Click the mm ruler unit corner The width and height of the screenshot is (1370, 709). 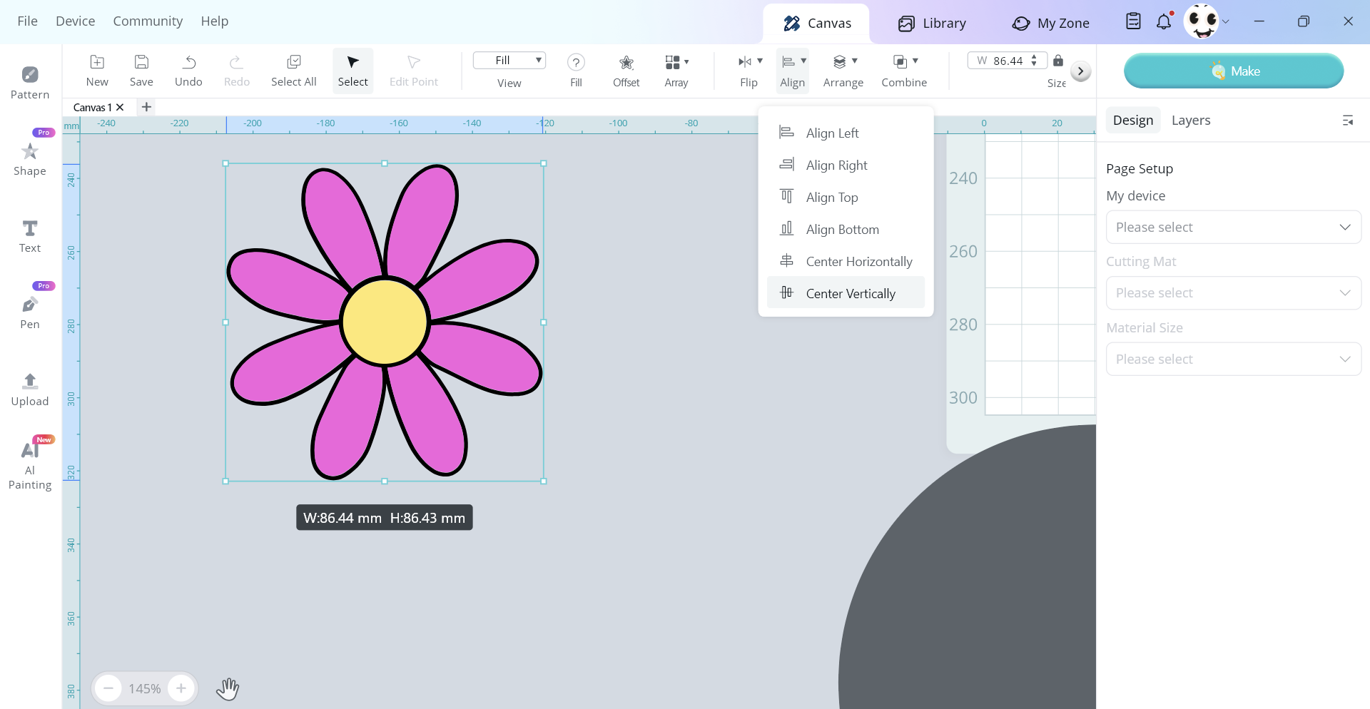point(71,126)
